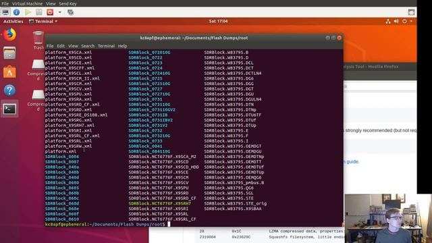Toggle fullscreen mode for the VM viewer
The image size is (432, 243).
[411, 12]
